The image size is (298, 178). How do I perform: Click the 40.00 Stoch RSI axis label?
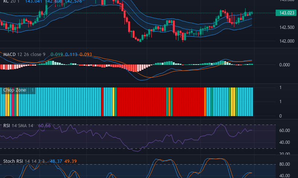(x=285, y=176)
